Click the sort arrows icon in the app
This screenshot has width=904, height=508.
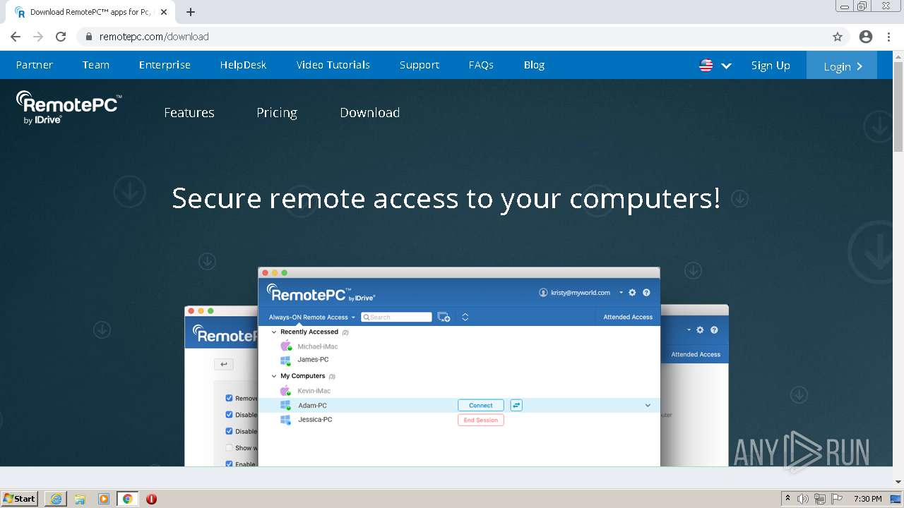(x=465, y=317)
